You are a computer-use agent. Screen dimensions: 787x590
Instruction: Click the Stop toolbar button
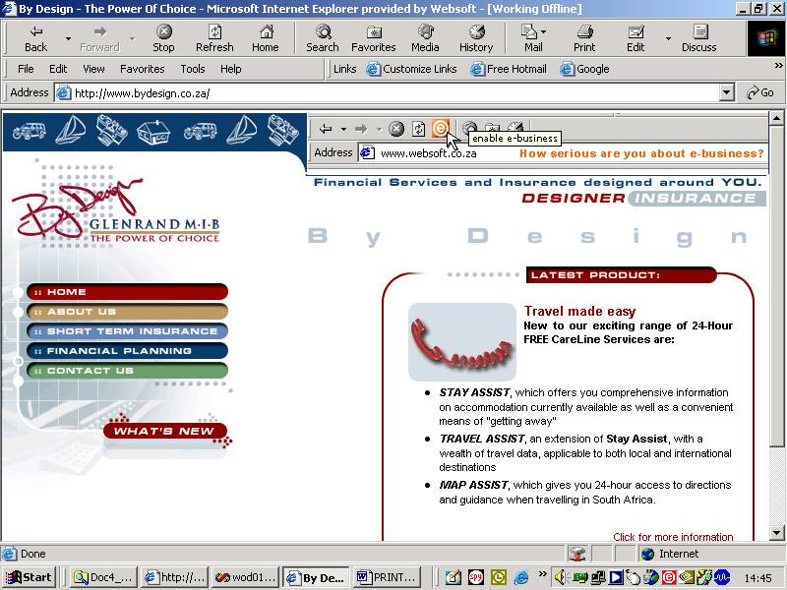[163, 38]
